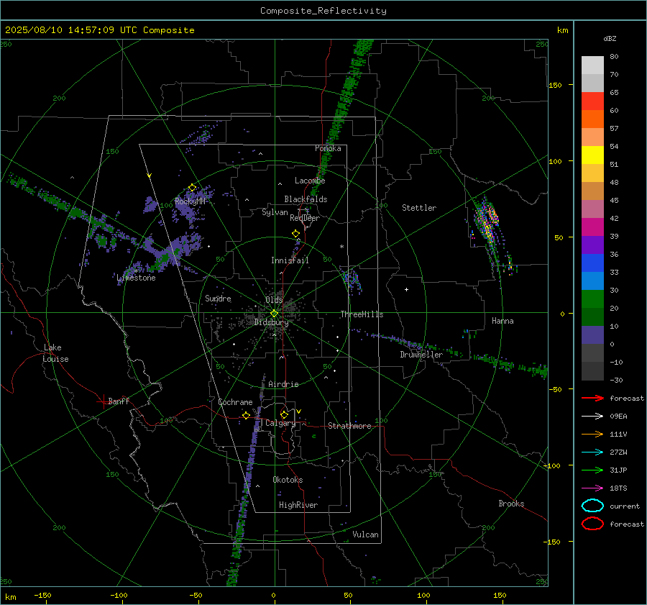Click the dBZ legend heading
This screenshot has height=605, width=647.
(x=610, y=38)
